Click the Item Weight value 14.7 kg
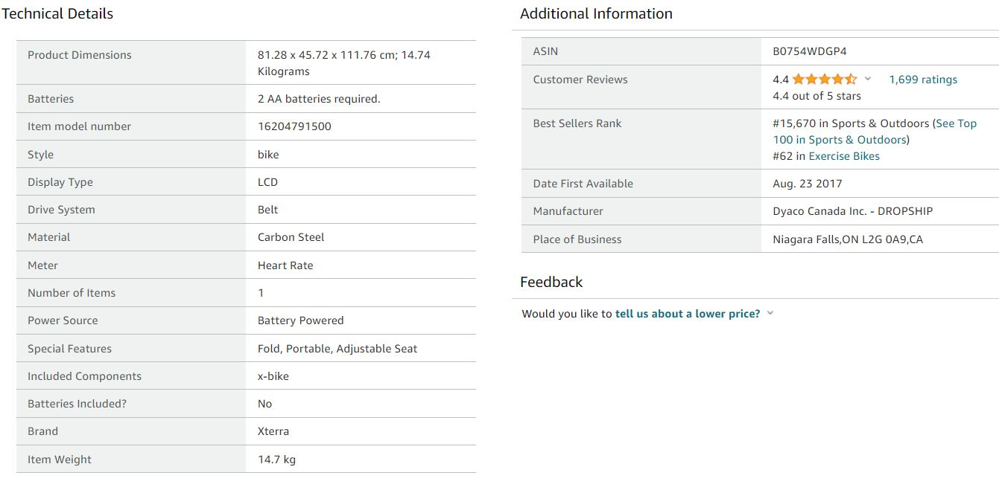 (277, 460)
